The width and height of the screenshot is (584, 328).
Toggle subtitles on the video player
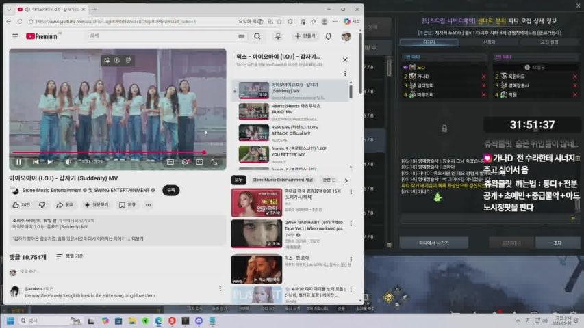point(170,162)
